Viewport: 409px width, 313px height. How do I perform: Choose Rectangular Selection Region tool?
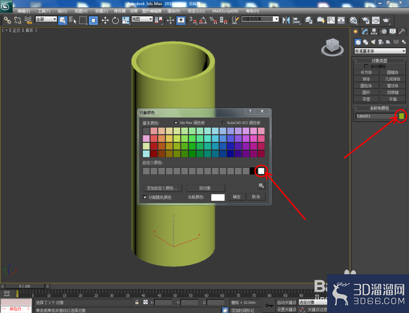point(83,20)
